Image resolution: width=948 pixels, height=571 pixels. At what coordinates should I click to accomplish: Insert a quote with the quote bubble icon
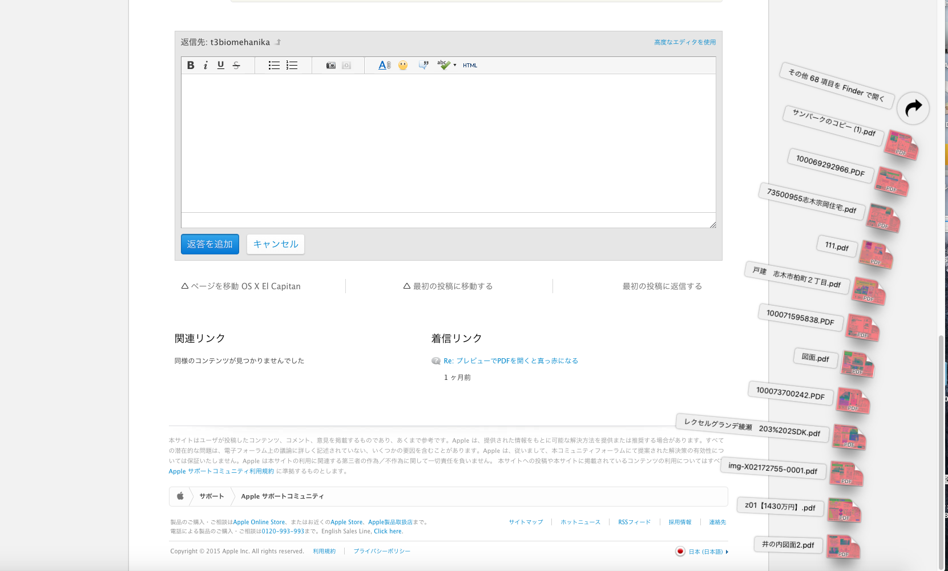pos(423,65)
